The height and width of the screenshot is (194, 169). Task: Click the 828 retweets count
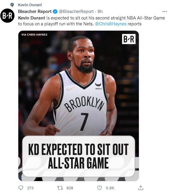(x=70, y=188)
